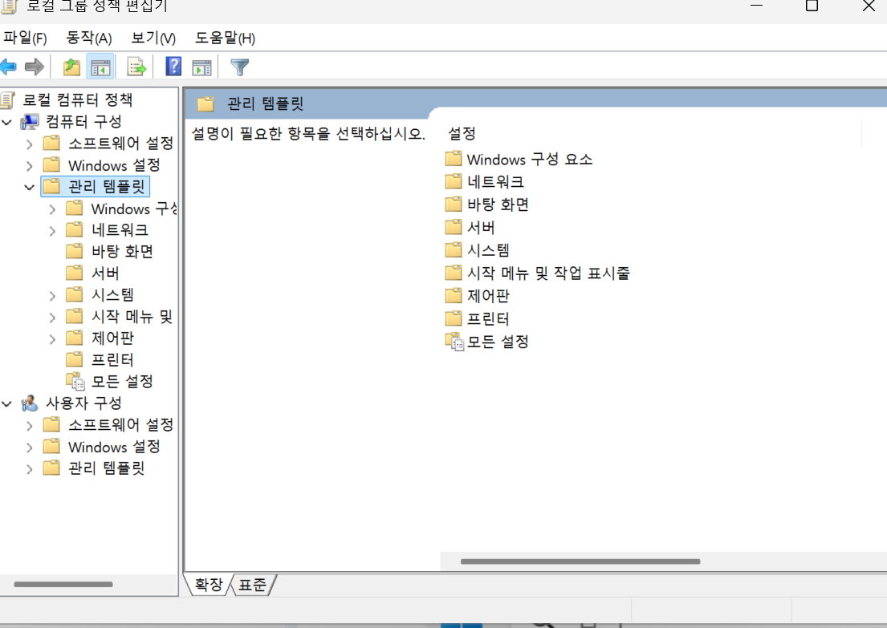Go up one level using toolbar icon

click(x=71, y=66)
